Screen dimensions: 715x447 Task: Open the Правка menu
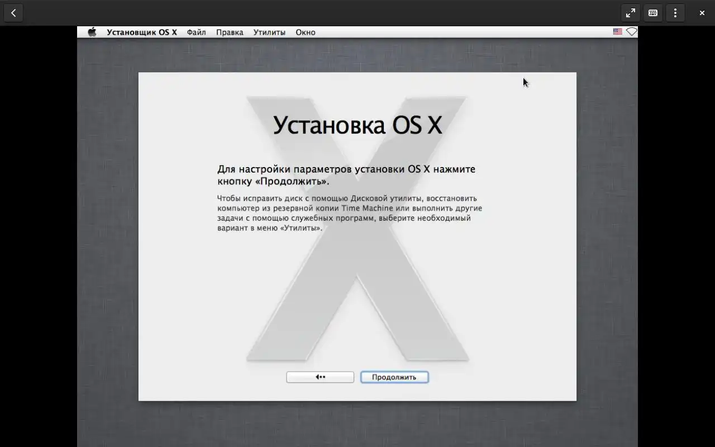(x=230, y=32)
